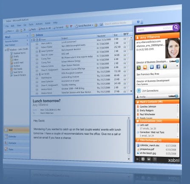Screen dimensions: 190x184
Task: Expand the social networks dropdown arrow in Xobni
Action: [177, 66]
